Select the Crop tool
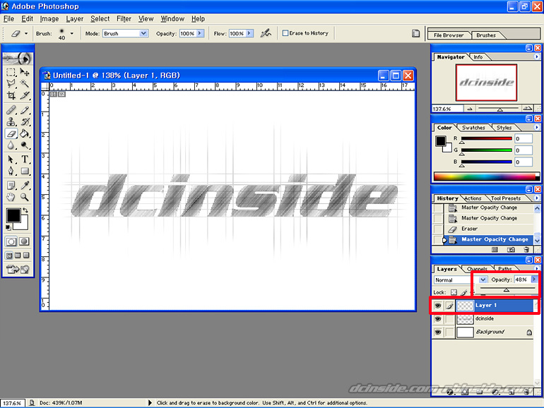 (x=11, y=95)
